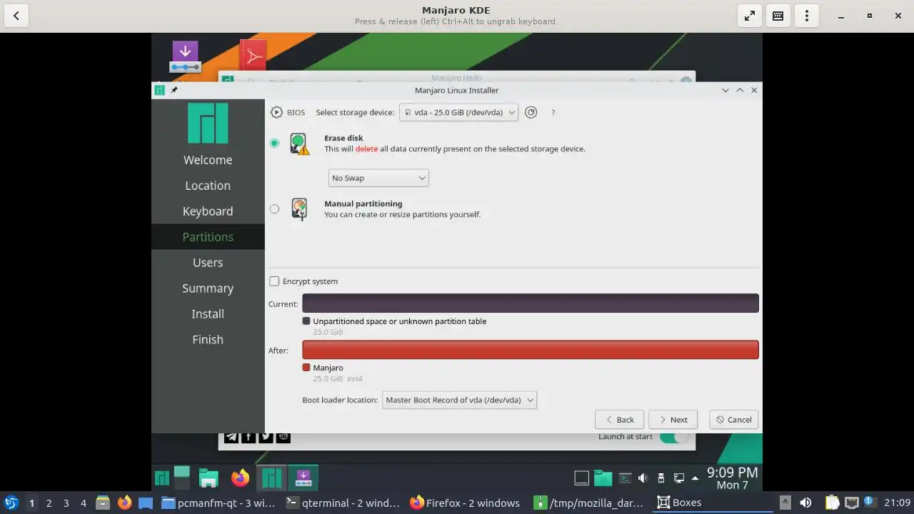Click the network icon in KDE tray

pyautogui.click(x=679, y=478)
